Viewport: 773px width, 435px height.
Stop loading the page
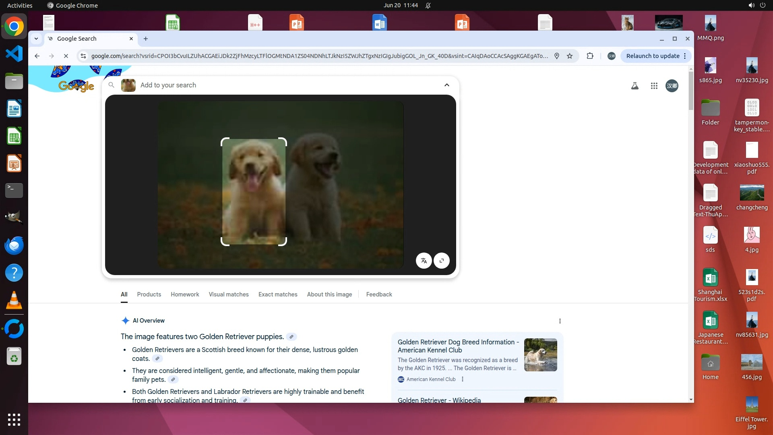pyautogui.click(x=66, y=56)
